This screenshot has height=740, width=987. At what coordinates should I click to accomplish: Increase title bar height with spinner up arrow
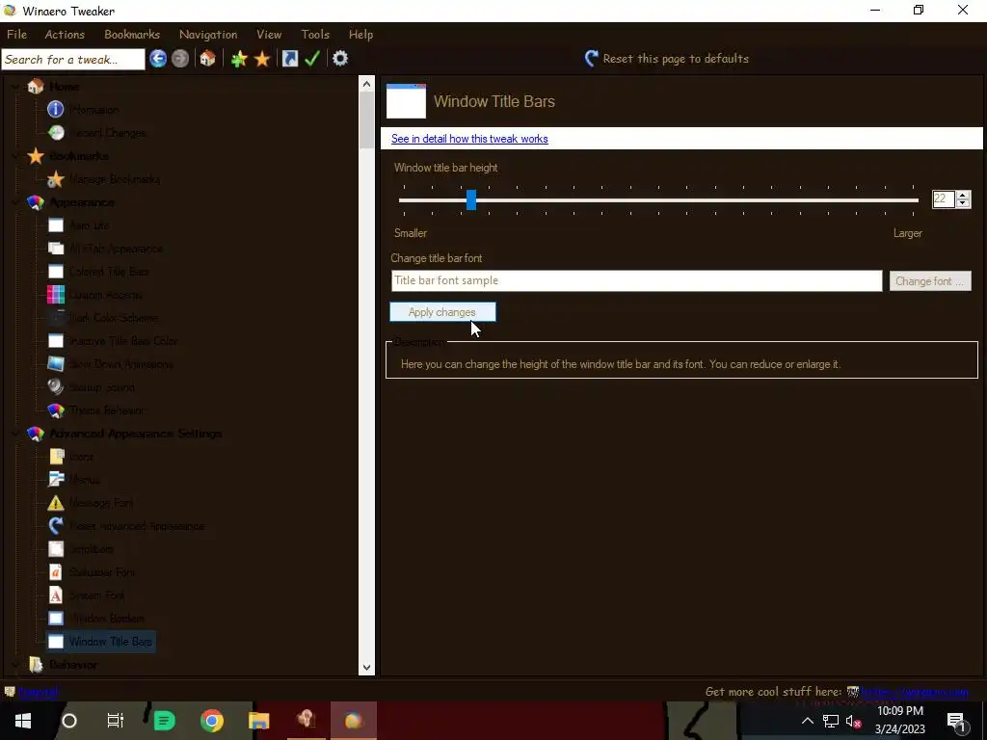(x=963, y=195)
